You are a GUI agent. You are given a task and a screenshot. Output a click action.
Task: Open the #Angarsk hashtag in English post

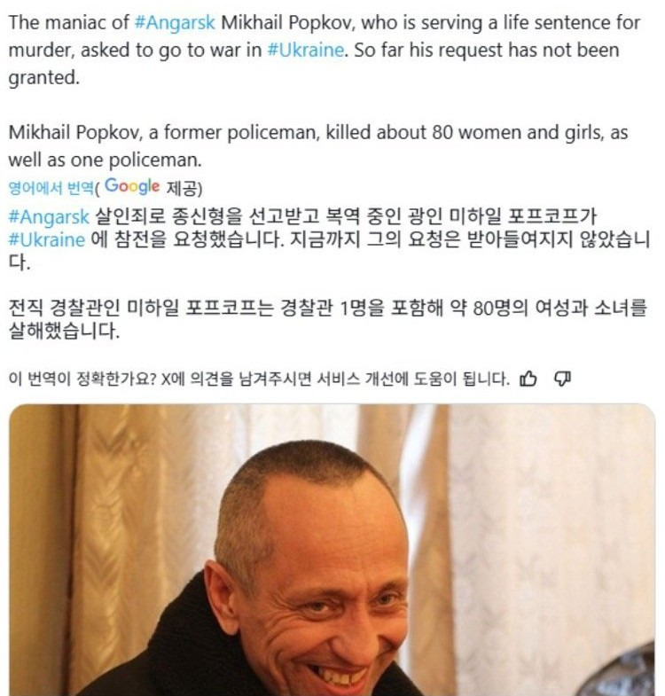pyautogui.click(x=175, y=23)
